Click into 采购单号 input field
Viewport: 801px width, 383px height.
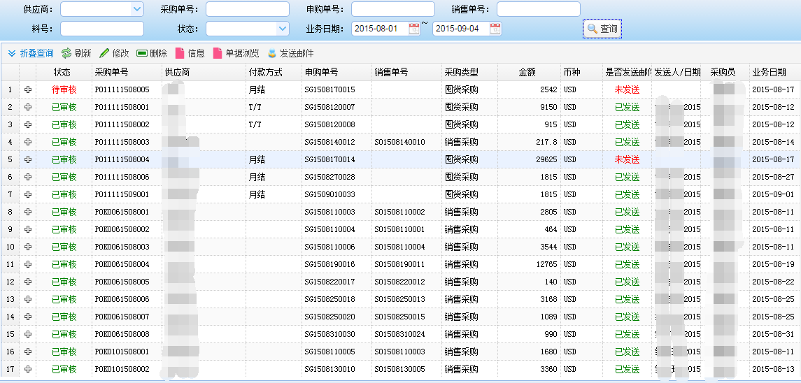point(247,9)
